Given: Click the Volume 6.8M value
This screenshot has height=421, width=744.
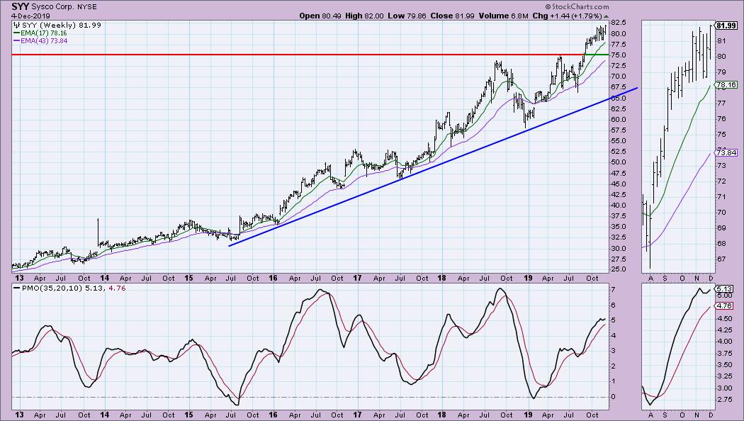Looking at the screenshot, I should coord(503,16).
